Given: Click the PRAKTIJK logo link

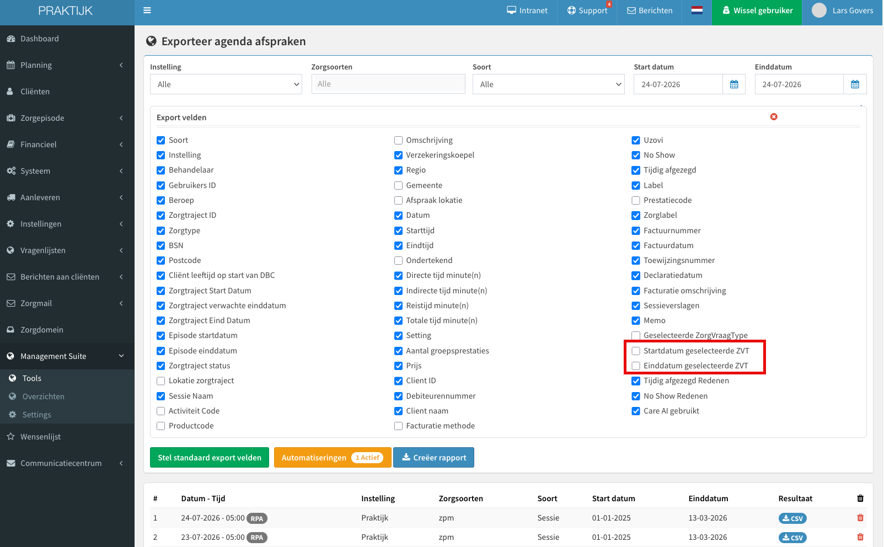Looking at the screenshot, I should pos(66,10).
